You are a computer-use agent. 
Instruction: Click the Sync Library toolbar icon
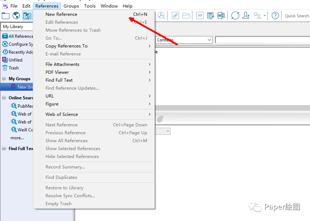(235, 15)
